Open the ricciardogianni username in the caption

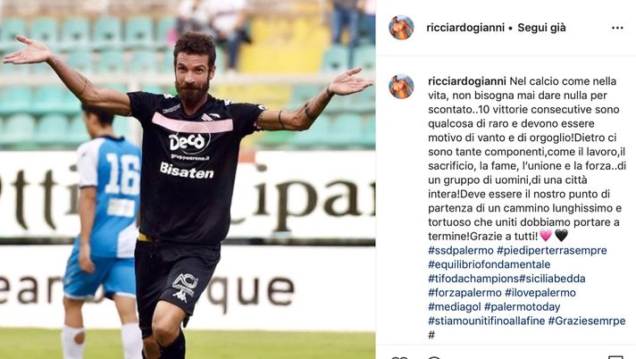click(x=467, y=81)
